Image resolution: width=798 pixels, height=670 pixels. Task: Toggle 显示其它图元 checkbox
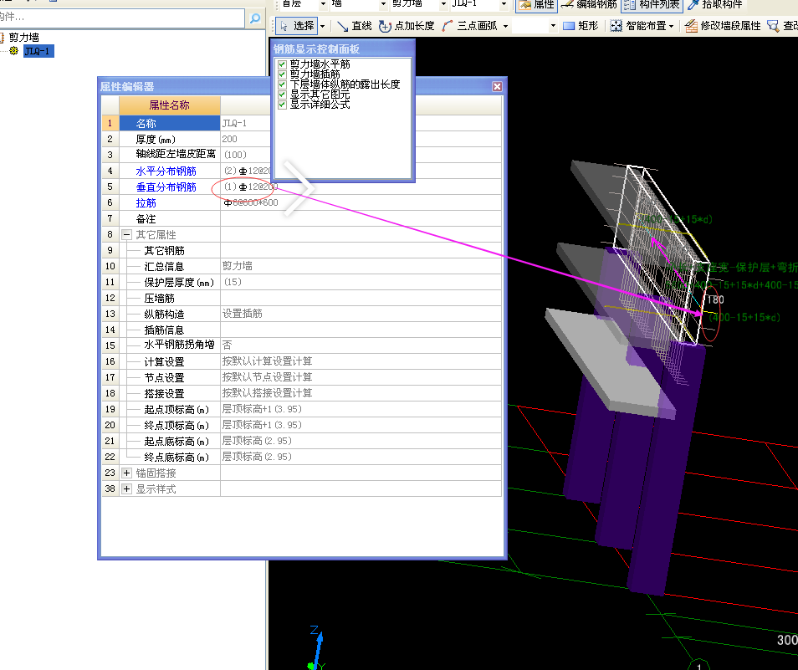[x=282, y=95]
